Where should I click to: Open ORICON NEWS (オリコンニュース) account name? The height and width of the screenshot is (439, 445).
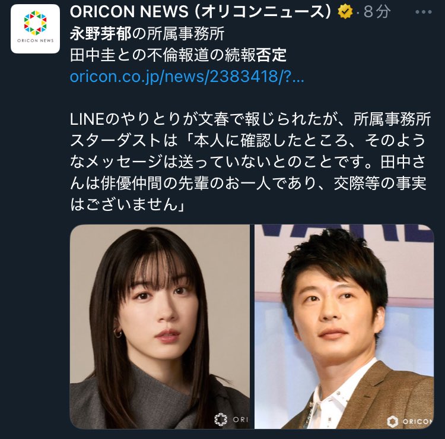point(201,12)
